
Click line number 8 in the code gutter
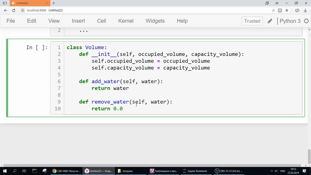[59, 95]
